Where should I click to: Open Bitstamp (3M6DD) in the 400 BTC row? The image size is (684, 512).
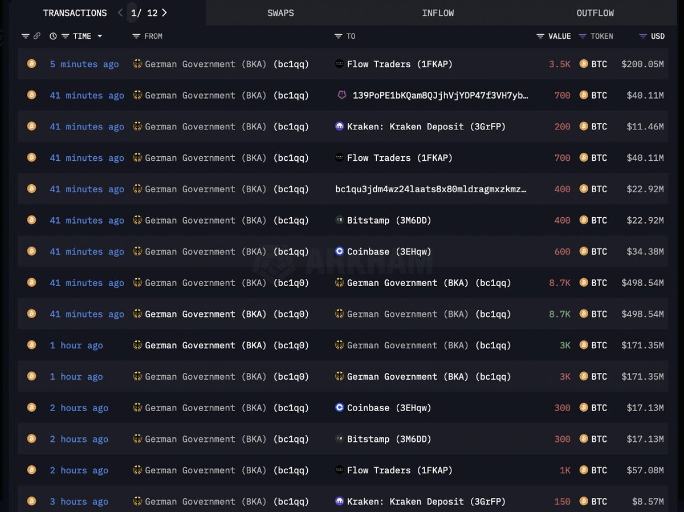coord(389,220)
